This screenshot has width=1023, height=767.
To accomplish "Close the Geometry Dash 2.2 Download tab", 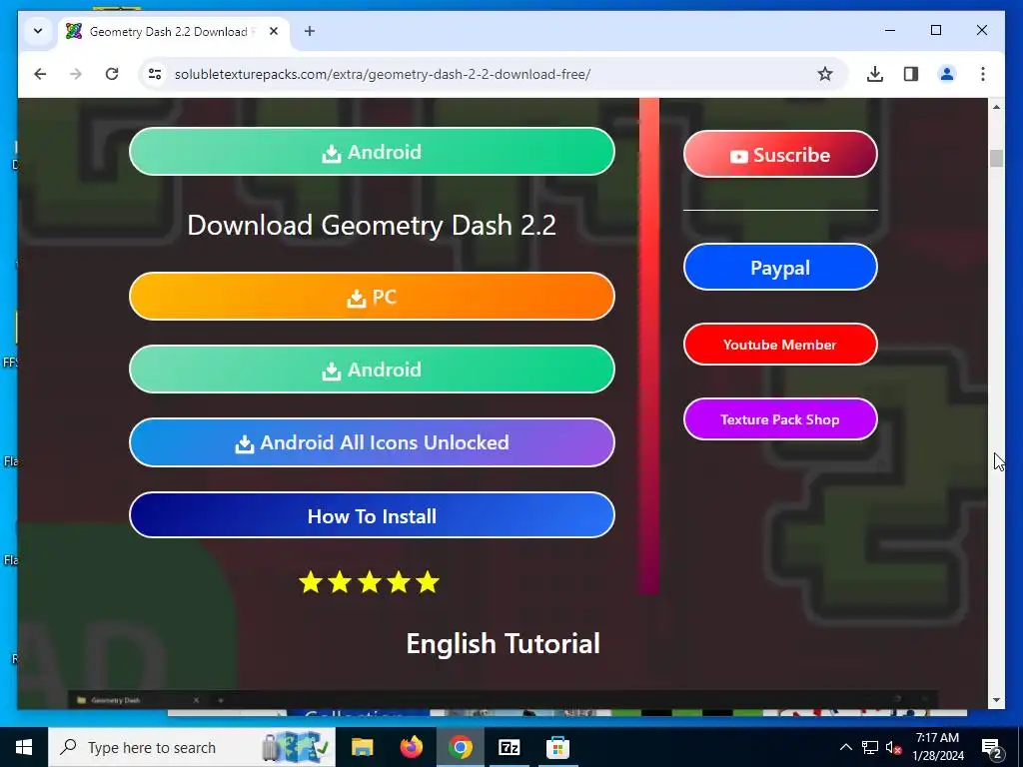I will pos(274,31).
